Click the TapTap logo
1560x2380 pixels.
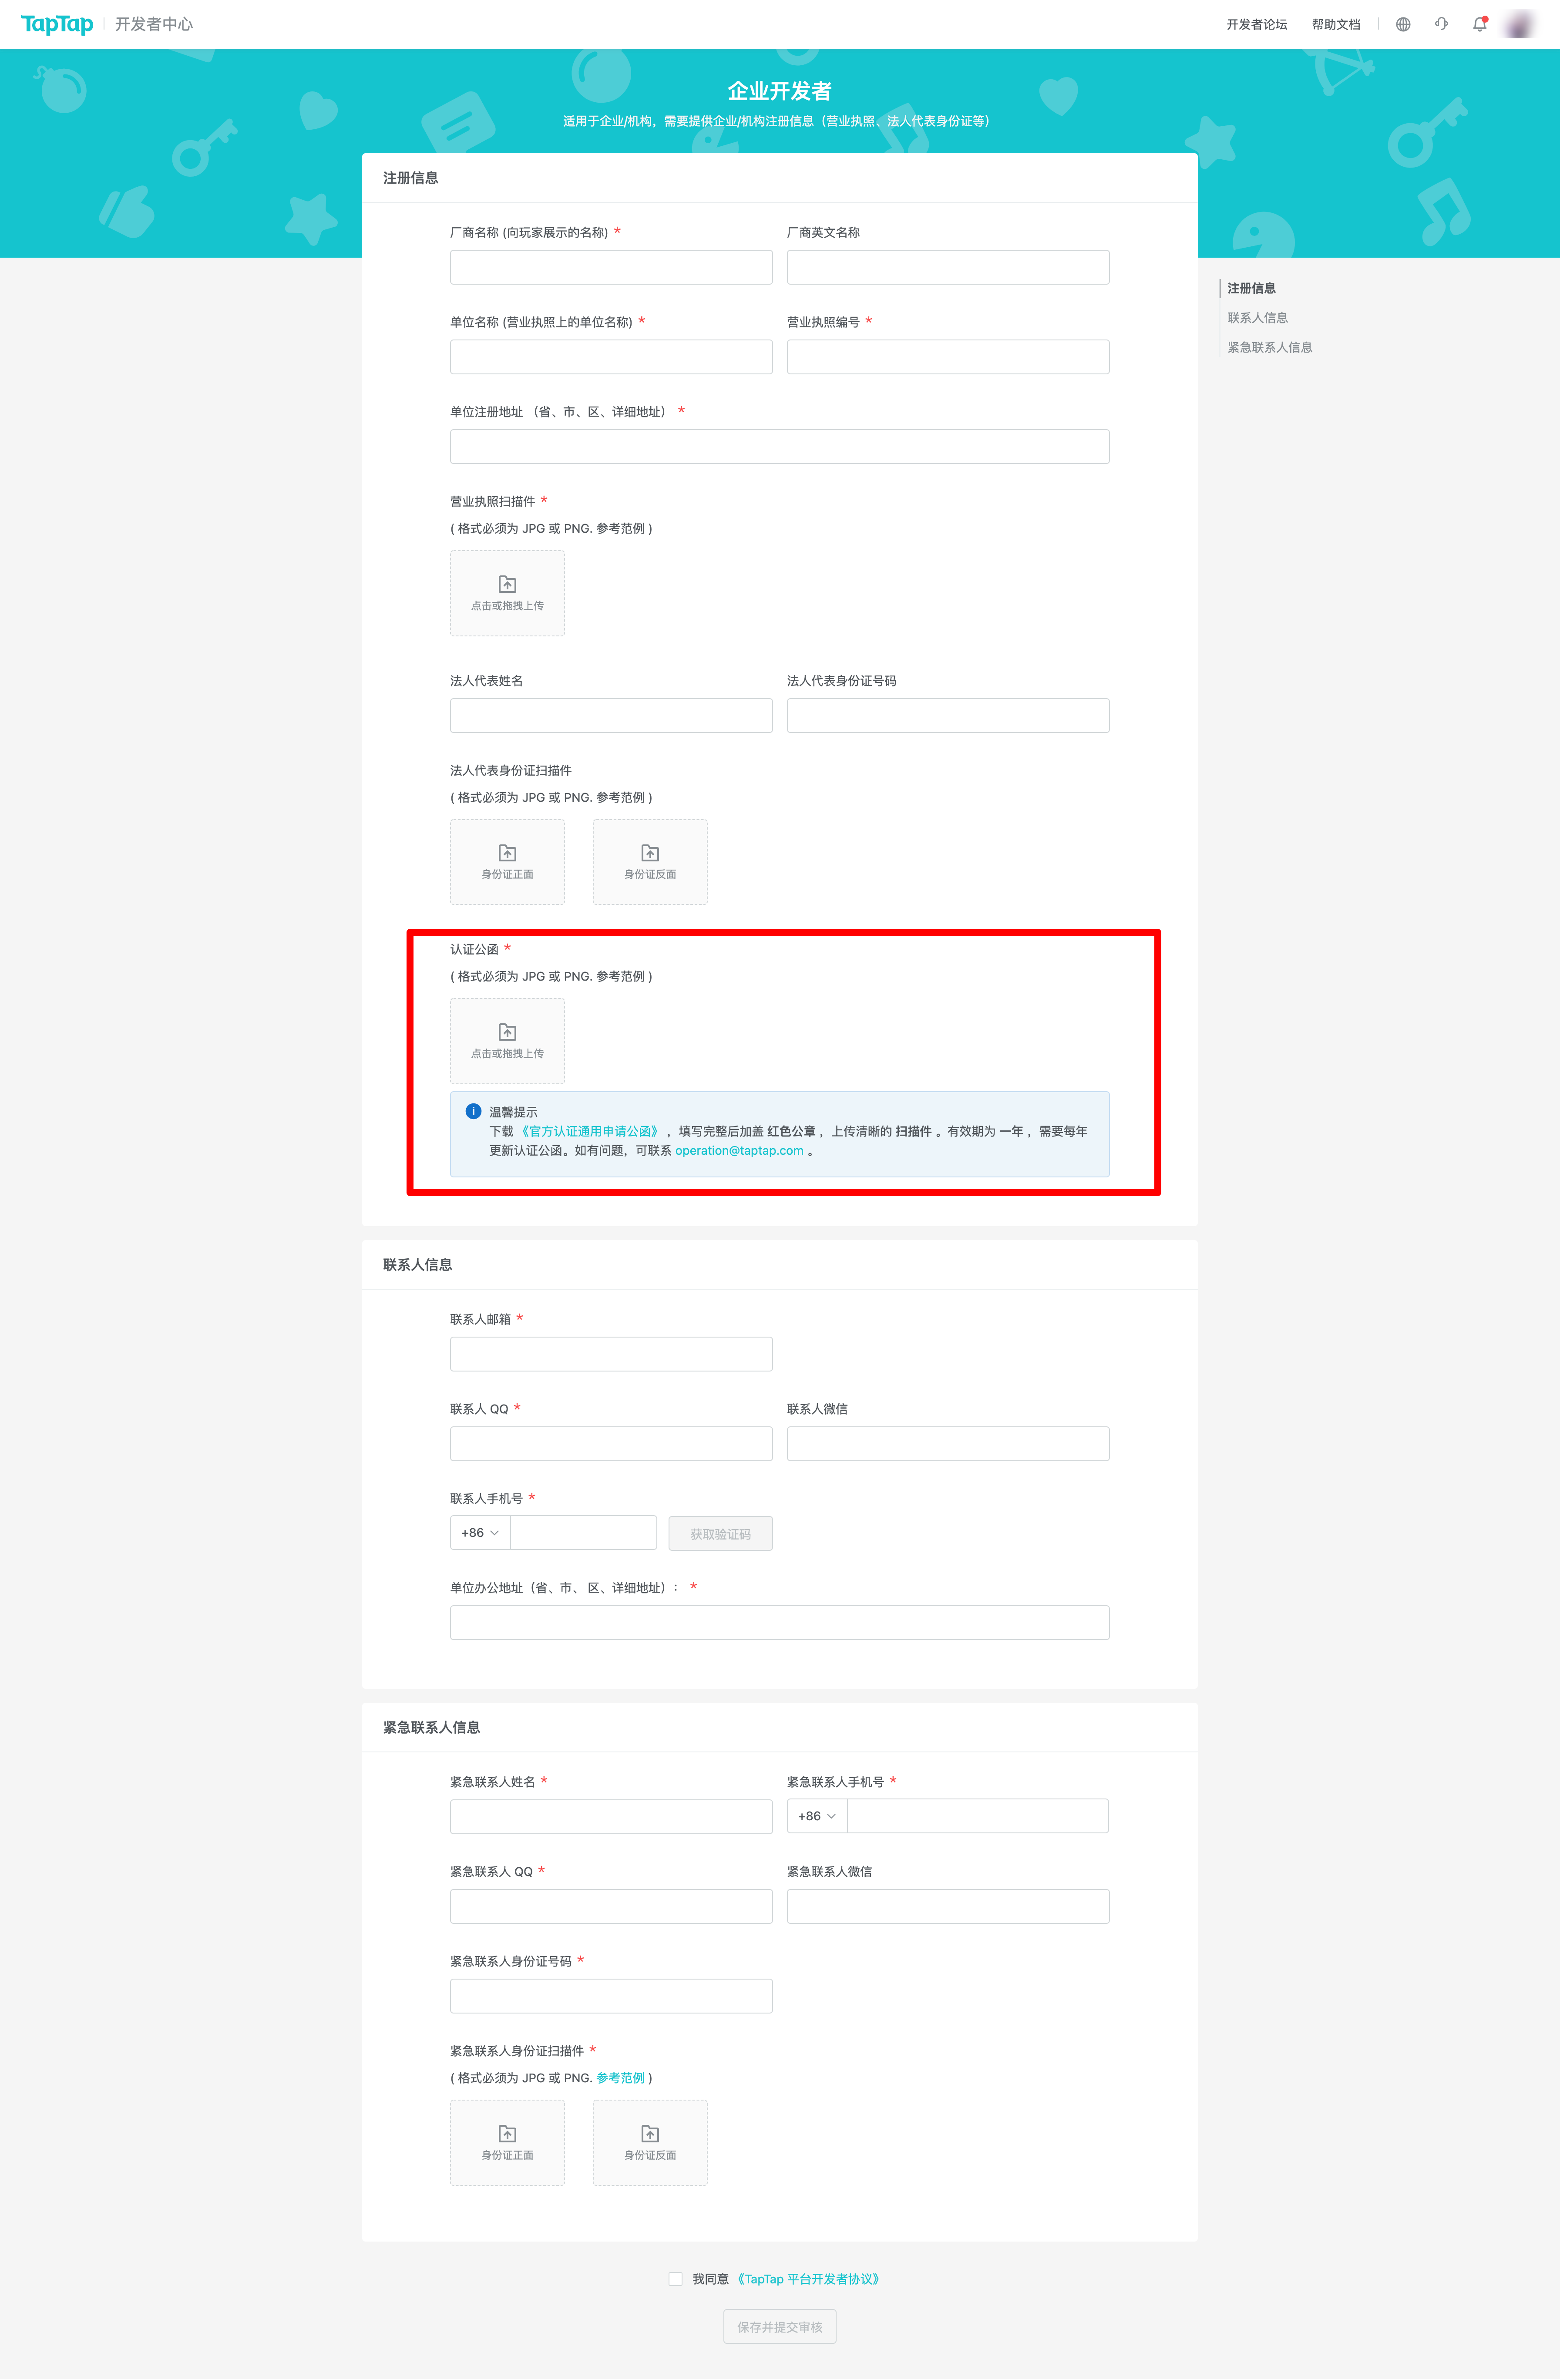(57, 24)
